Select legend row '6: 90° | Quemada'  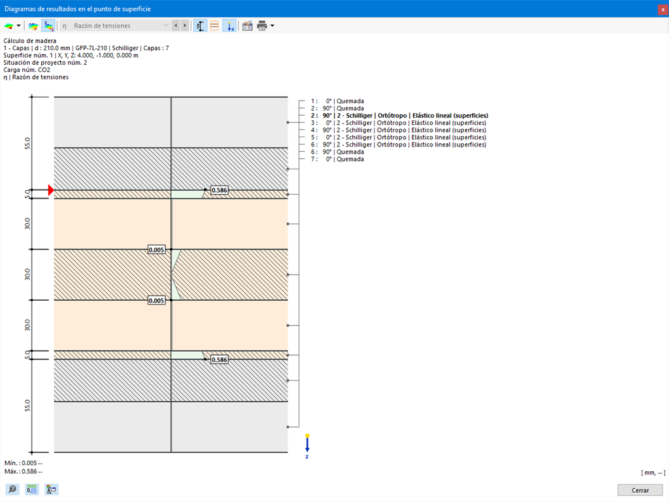tap(338, 152)
